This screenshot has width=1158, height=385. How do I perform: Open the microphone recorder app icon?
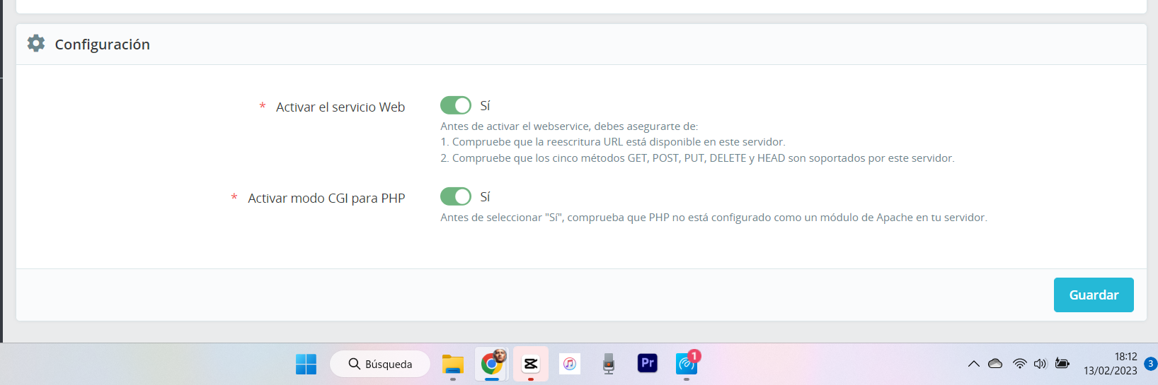pyautogui.click(x=609, y=364)
